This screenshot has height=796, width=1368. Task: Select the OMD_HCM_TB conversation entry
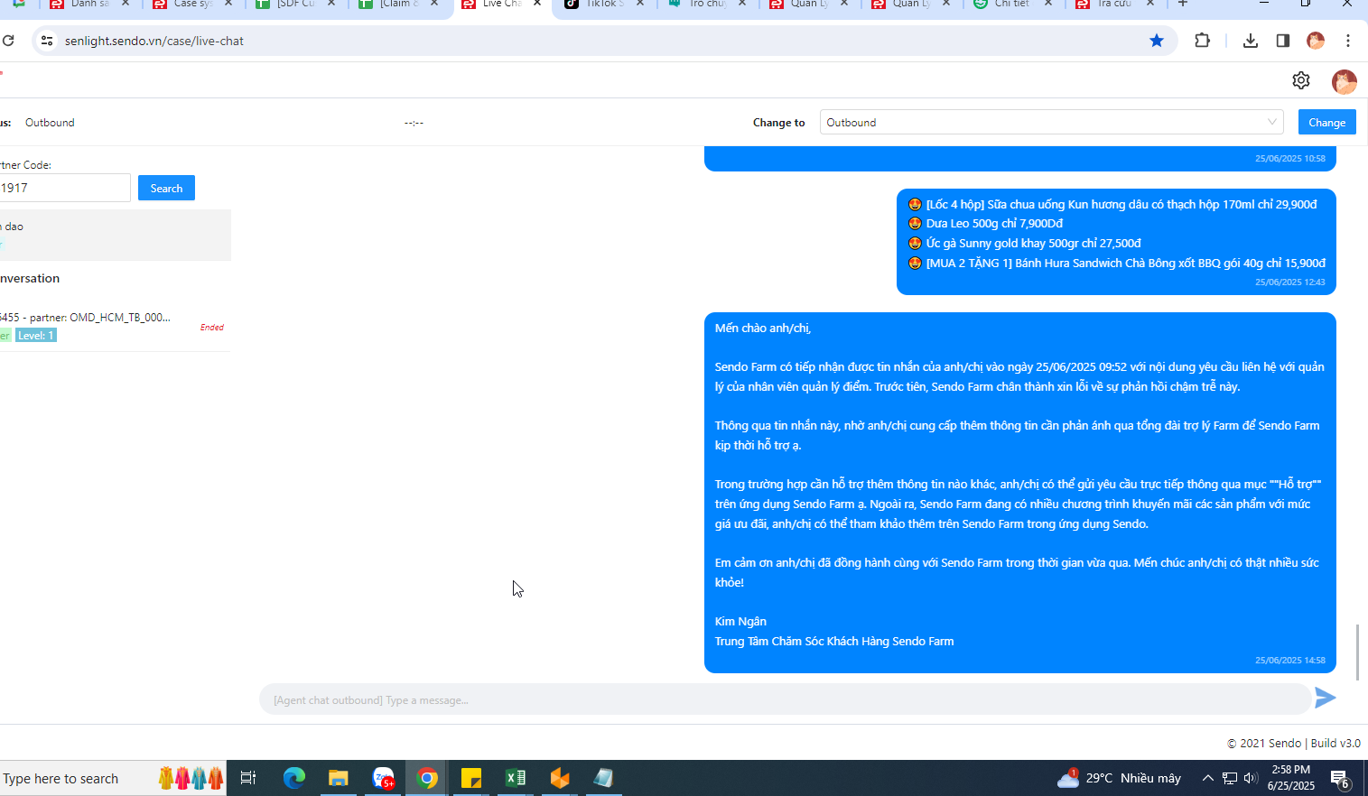116,326
